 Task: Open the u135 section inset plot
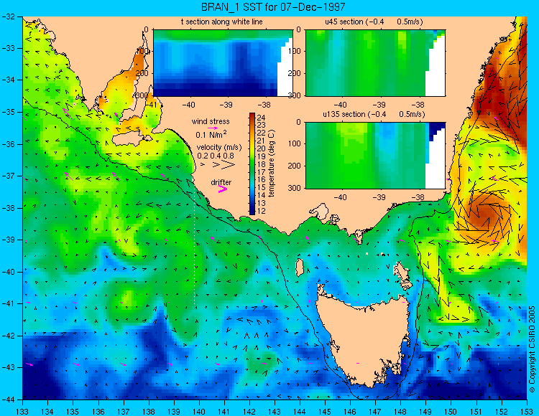375,156
